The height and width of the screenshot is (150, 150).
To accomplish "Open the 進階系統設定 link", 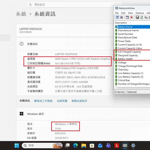I will pyautogui.click(x=79, y=101).
